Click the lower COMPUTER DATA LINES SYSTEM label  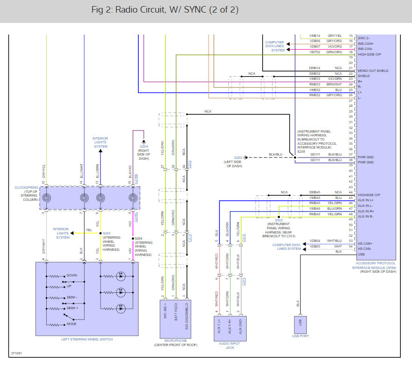[286, 247]
